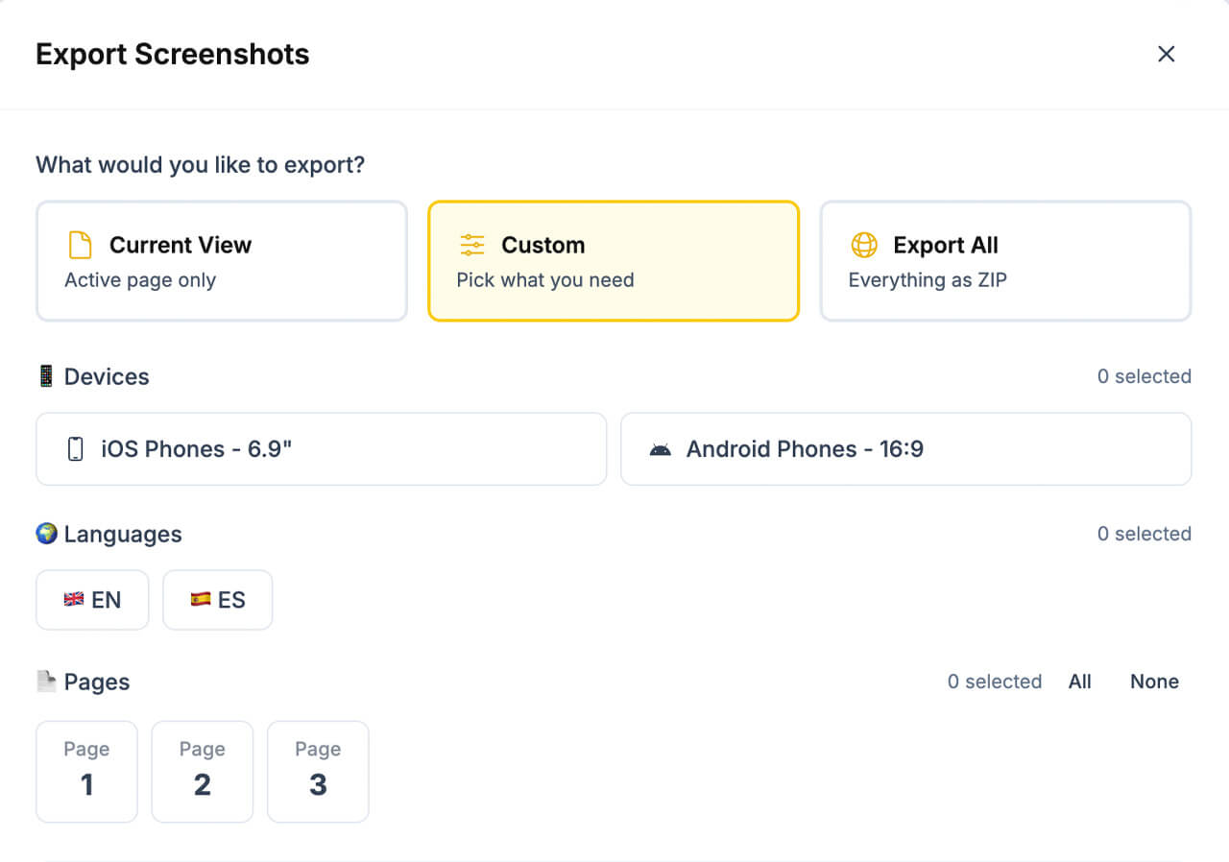The width and height of the screenshot is (1229, 862).
Task: Click the globe icon on Export All
Action: pos(864,245)
